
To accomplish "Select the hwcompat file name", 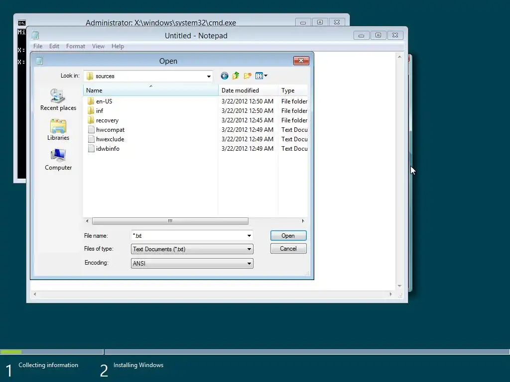I will pyautogui.click(x=110, y=130).
